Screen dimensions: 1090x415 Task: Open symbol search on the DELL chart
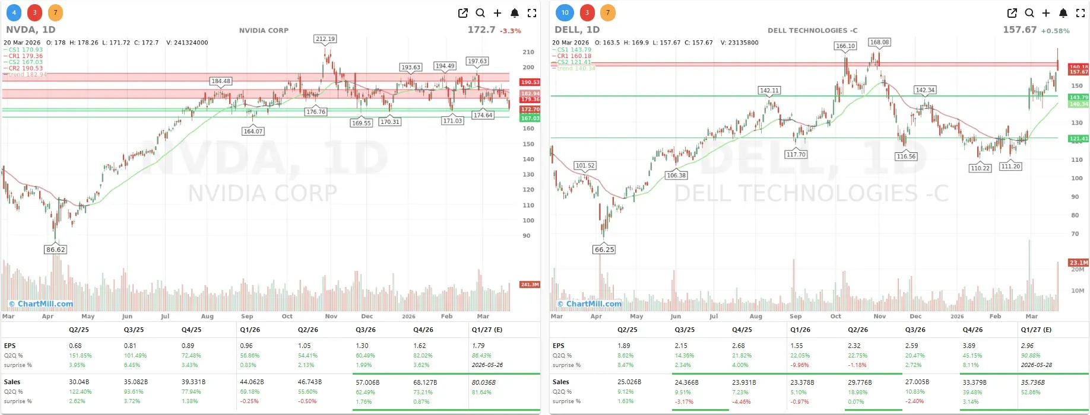(x=1029, y=12)
